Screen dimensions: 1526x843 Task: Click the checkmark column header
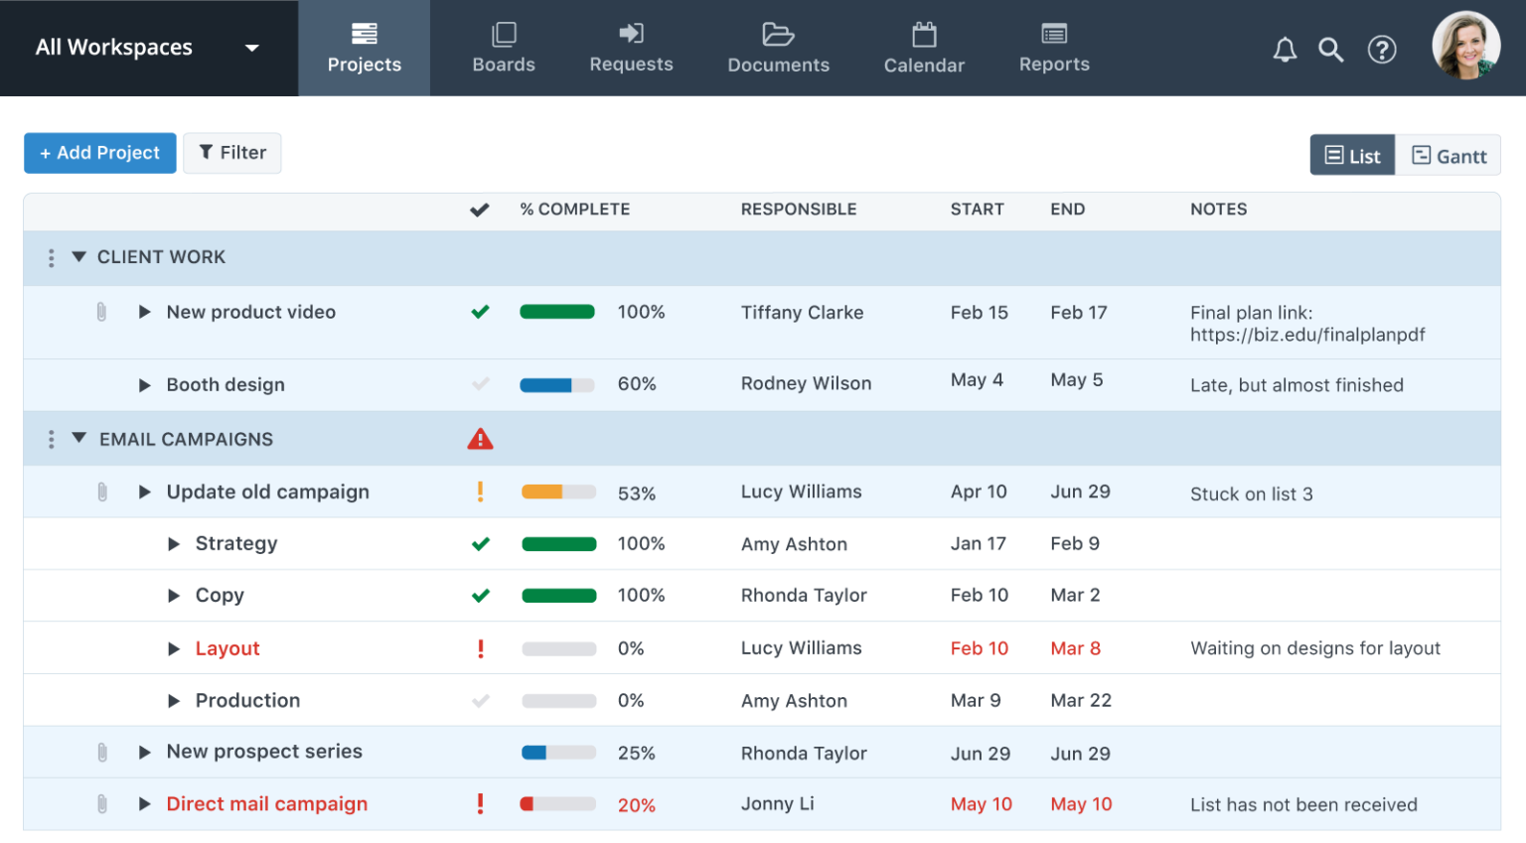480,209
